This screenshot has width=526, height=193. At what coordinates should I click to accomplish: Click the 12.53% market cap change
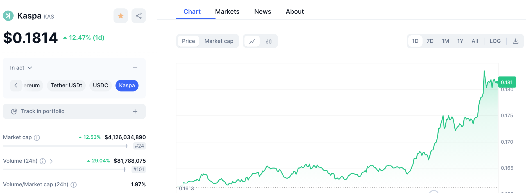[x=90, y=137]
